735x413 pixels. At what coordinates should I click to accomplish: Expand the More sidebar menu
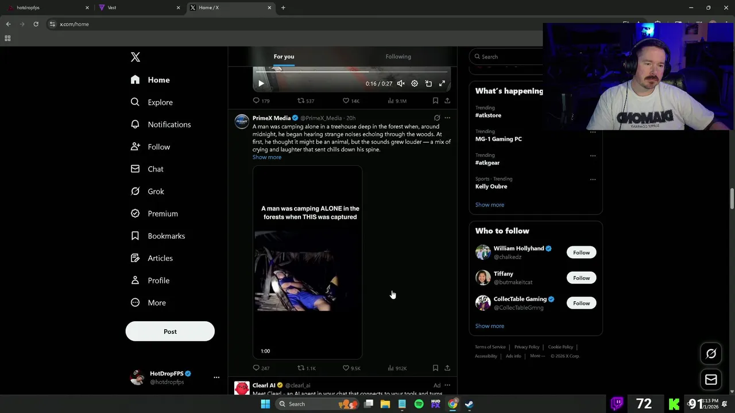pos(148,303)
